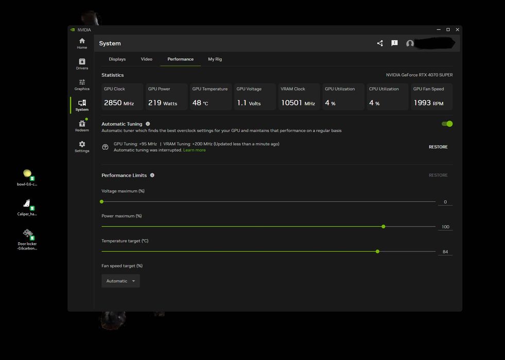Click the Statistics heading
This screenshot has height=360, width=505.
pos(112,75)
